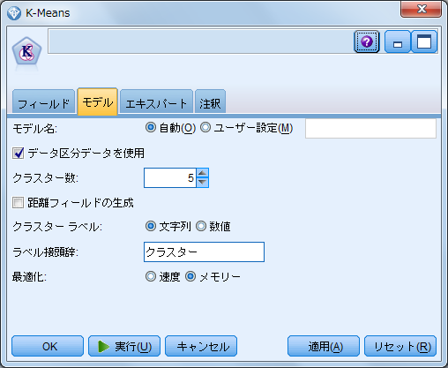448x368 pixels.
Task: Click the リセット(R) button
Action: coord(400,346)
